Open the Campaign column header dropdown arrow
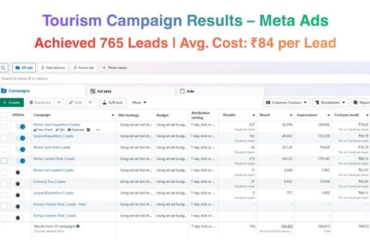370x246 pixels. [113, 115]
